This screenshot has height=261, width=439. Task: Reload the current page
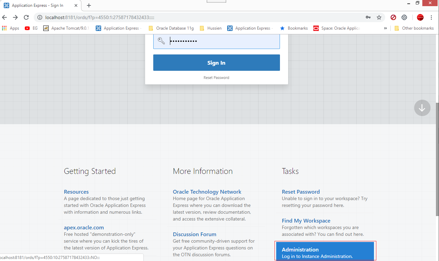tap(26, 17)
